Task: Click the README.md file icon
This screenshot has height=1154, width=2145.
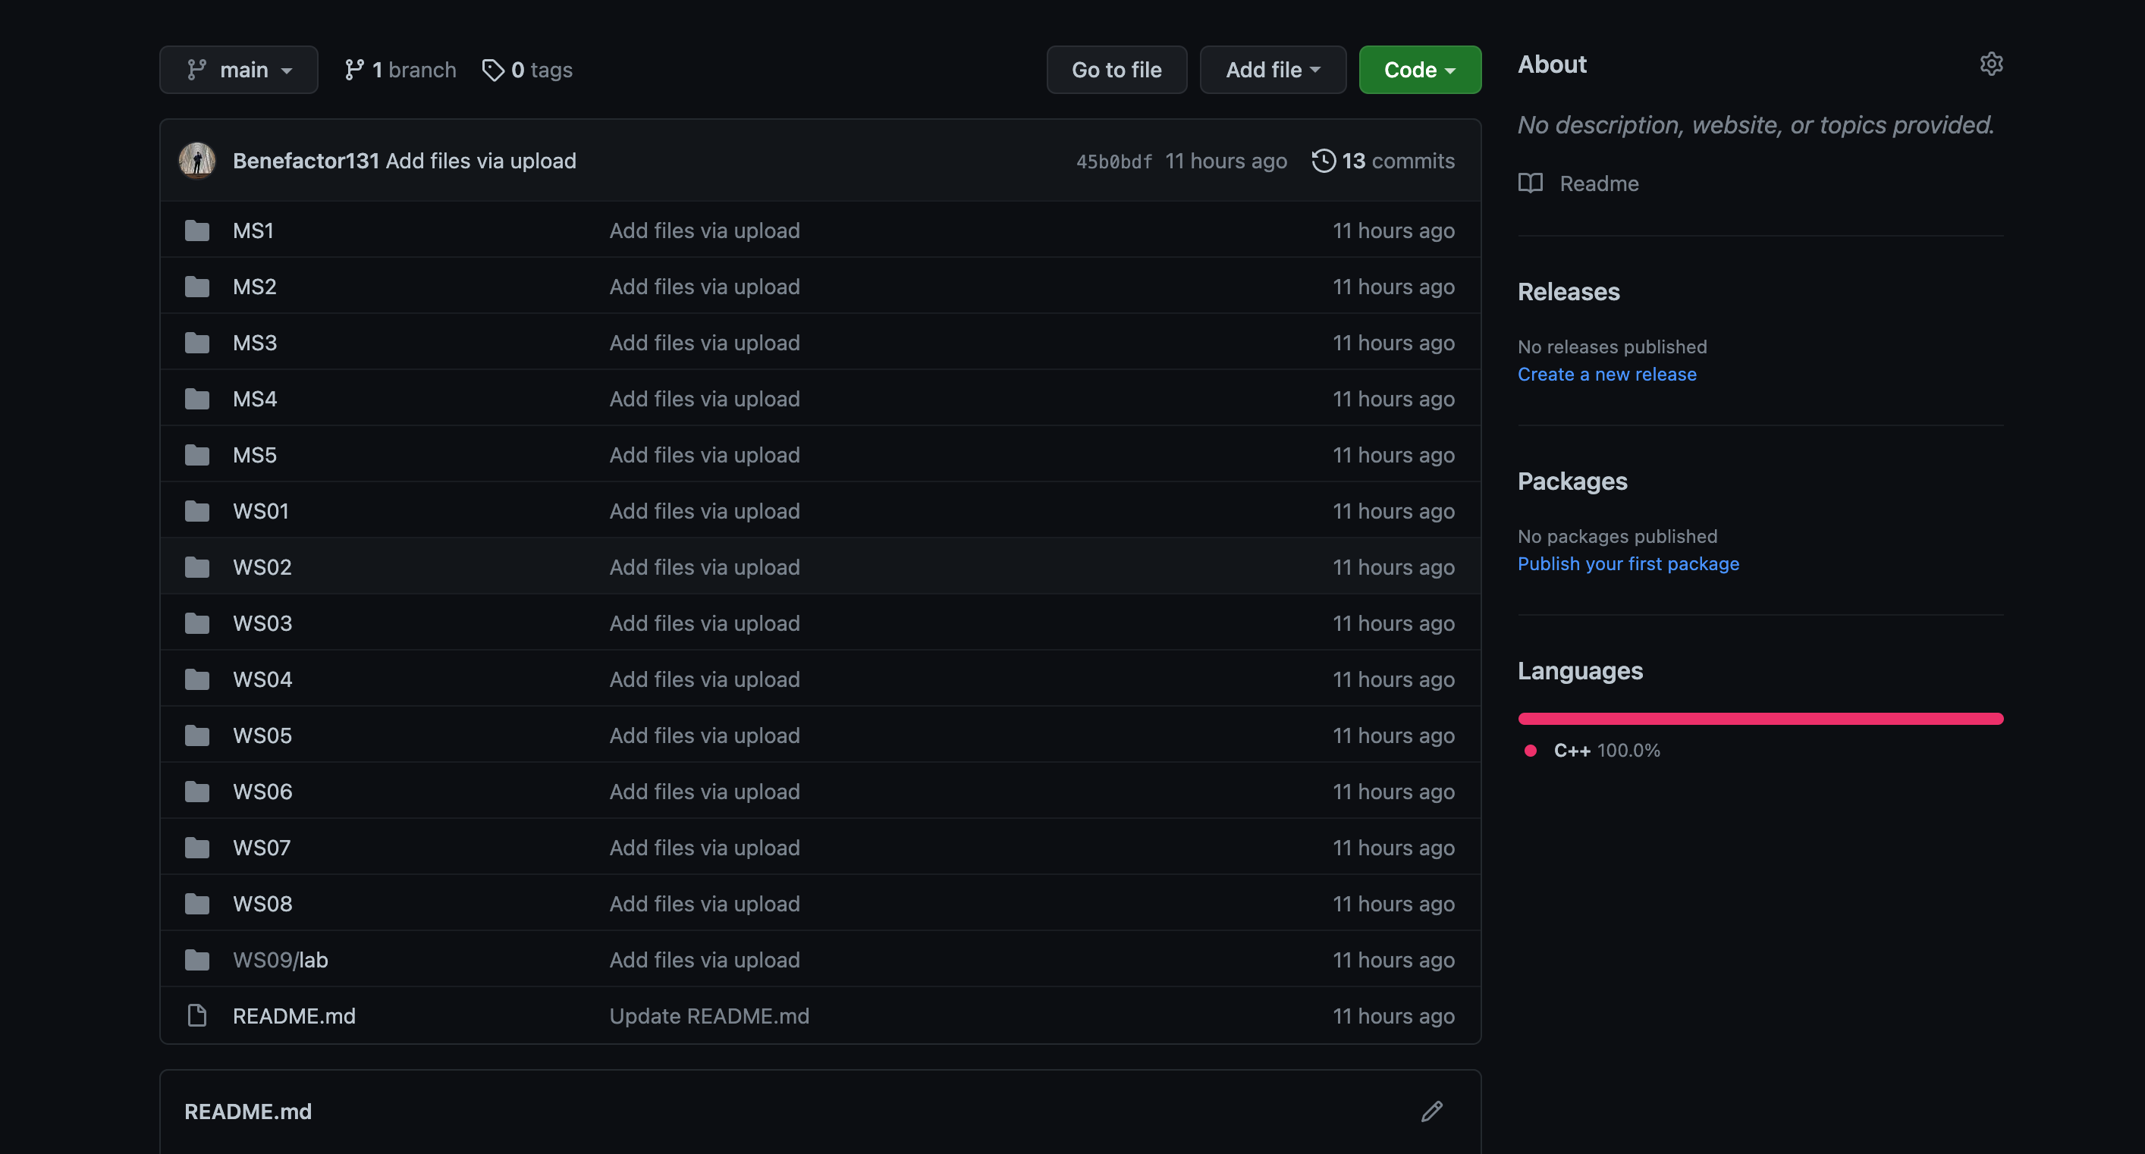Action: 197,1016
